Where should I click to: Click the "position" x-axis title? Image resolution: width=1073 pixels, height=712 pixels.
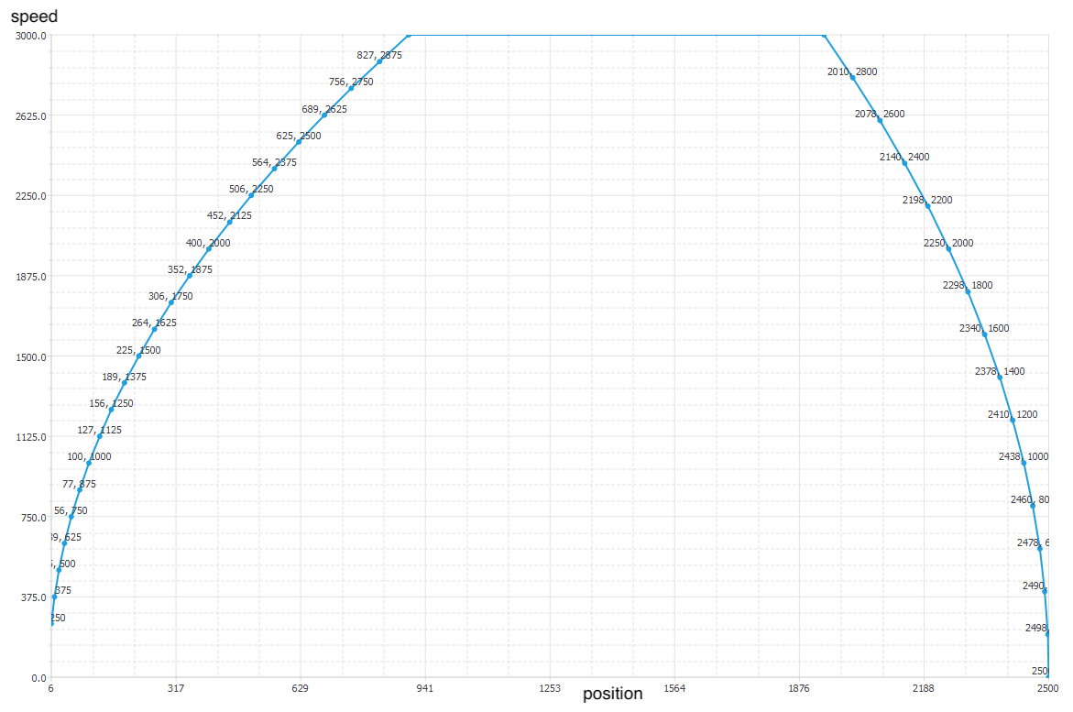[x=613, y=694]
